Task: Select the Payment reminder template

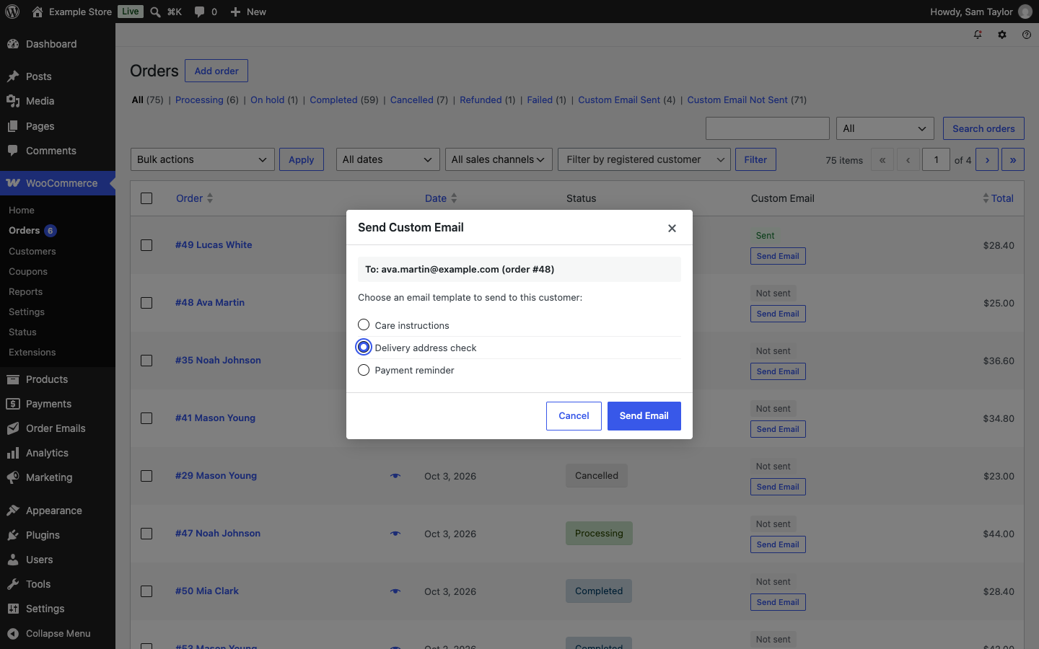Action: click(364, 370)
